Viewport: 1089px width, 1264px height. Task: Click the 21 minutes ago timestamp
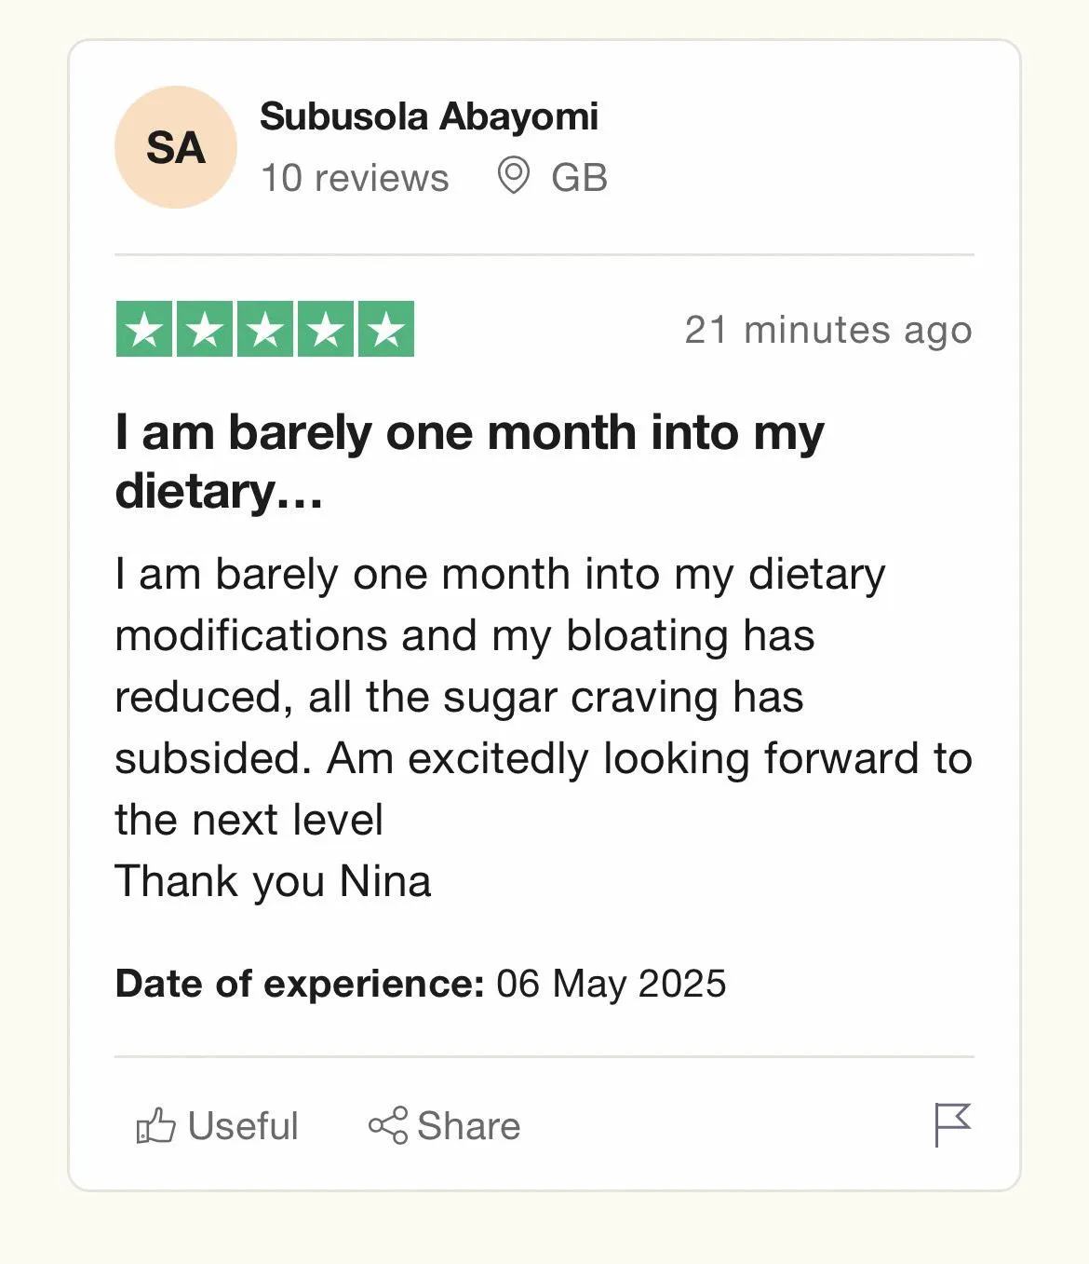(828, 330)
